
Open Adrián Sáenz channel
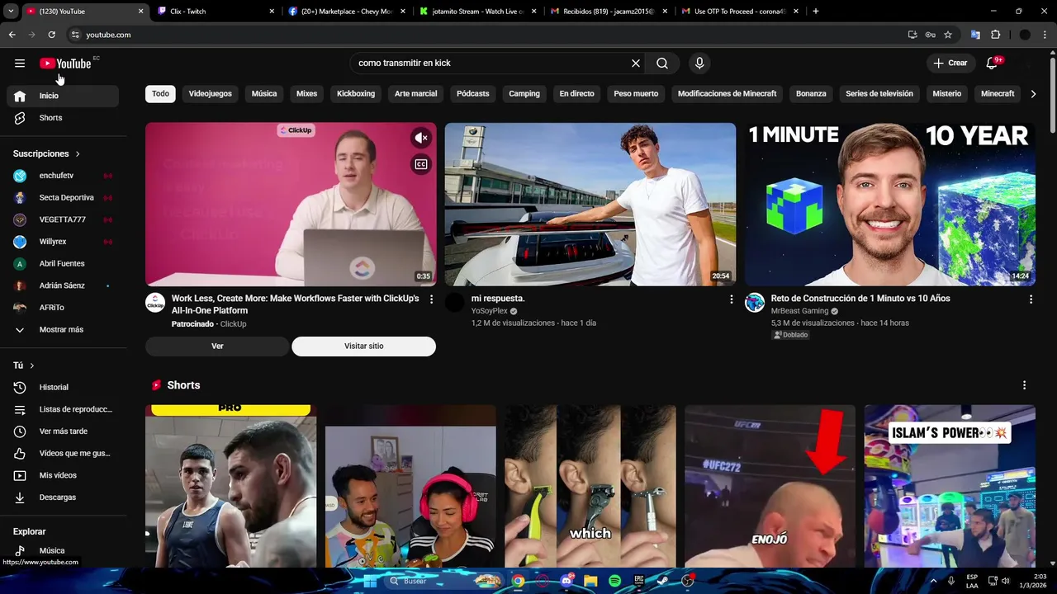pos(63,285)
